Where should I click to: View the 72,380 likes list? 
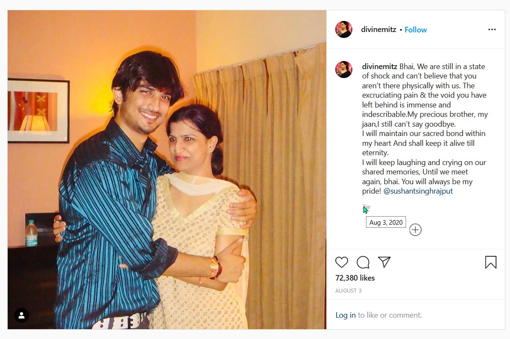(355, 278)
